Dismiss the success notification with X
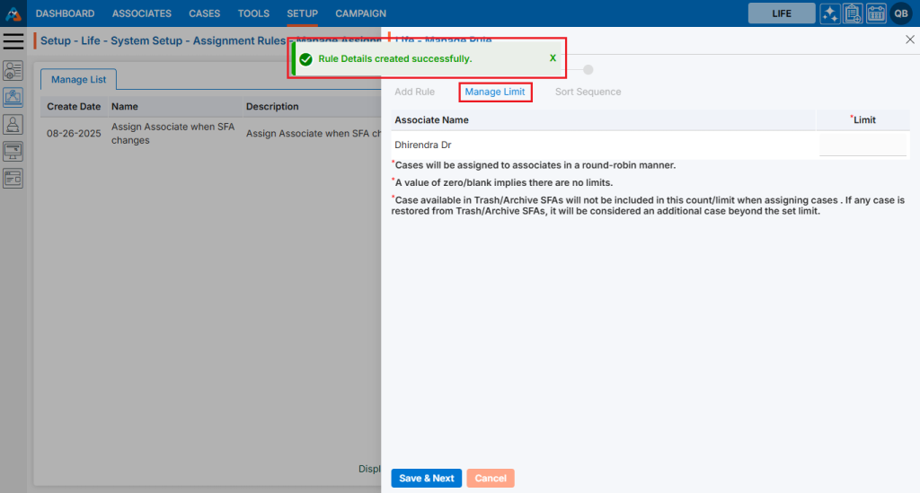This screenshot has height=493, width=920. coord(553,58)
